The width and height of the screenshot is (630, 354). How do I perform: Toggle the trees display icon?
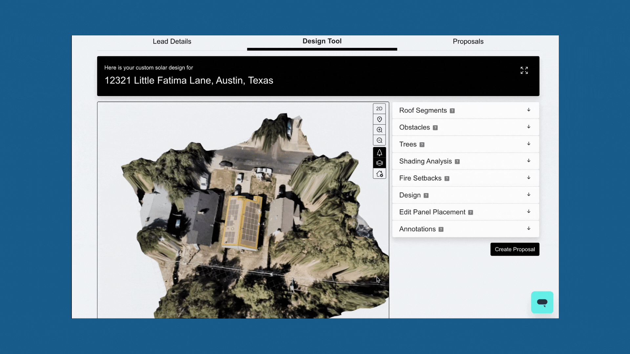(379, 153)
